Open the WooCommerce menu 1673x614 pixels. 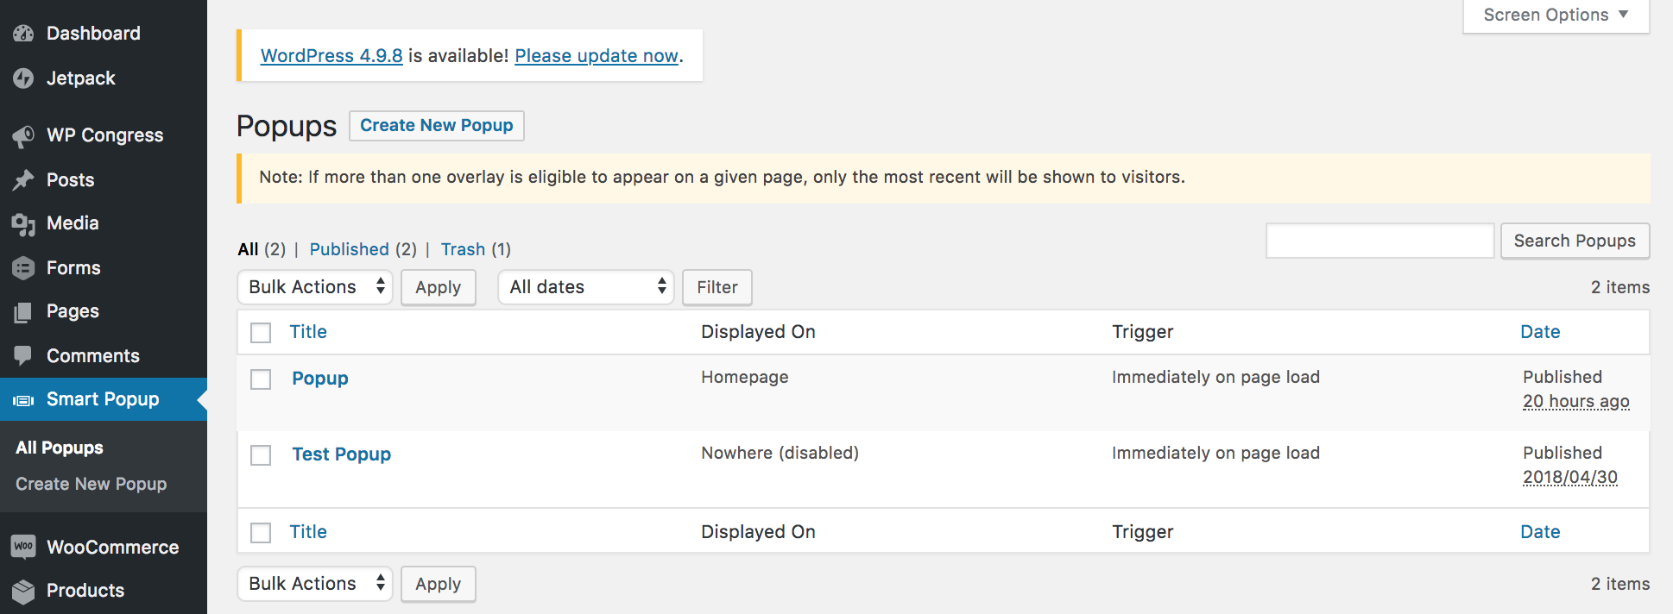pyautogui.click(x=113, y=548)
